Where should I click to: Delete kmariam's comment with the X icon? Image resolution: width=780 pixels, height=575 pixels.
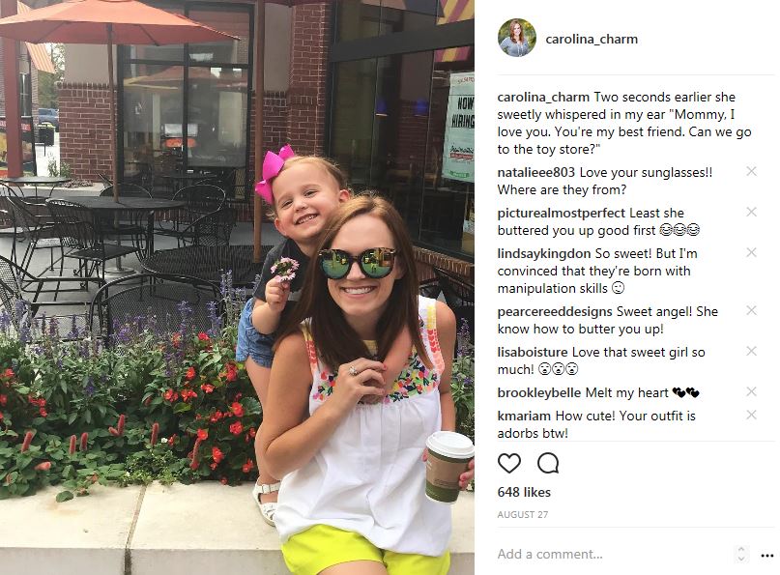751,415
